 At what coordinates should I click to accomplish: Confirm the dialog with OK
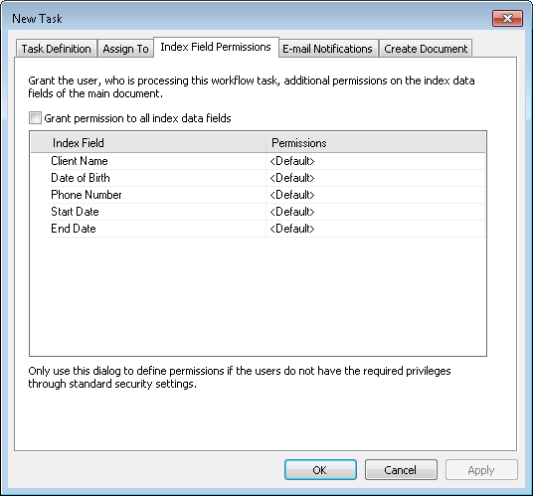pyautogui.click(x=320, y=470)
